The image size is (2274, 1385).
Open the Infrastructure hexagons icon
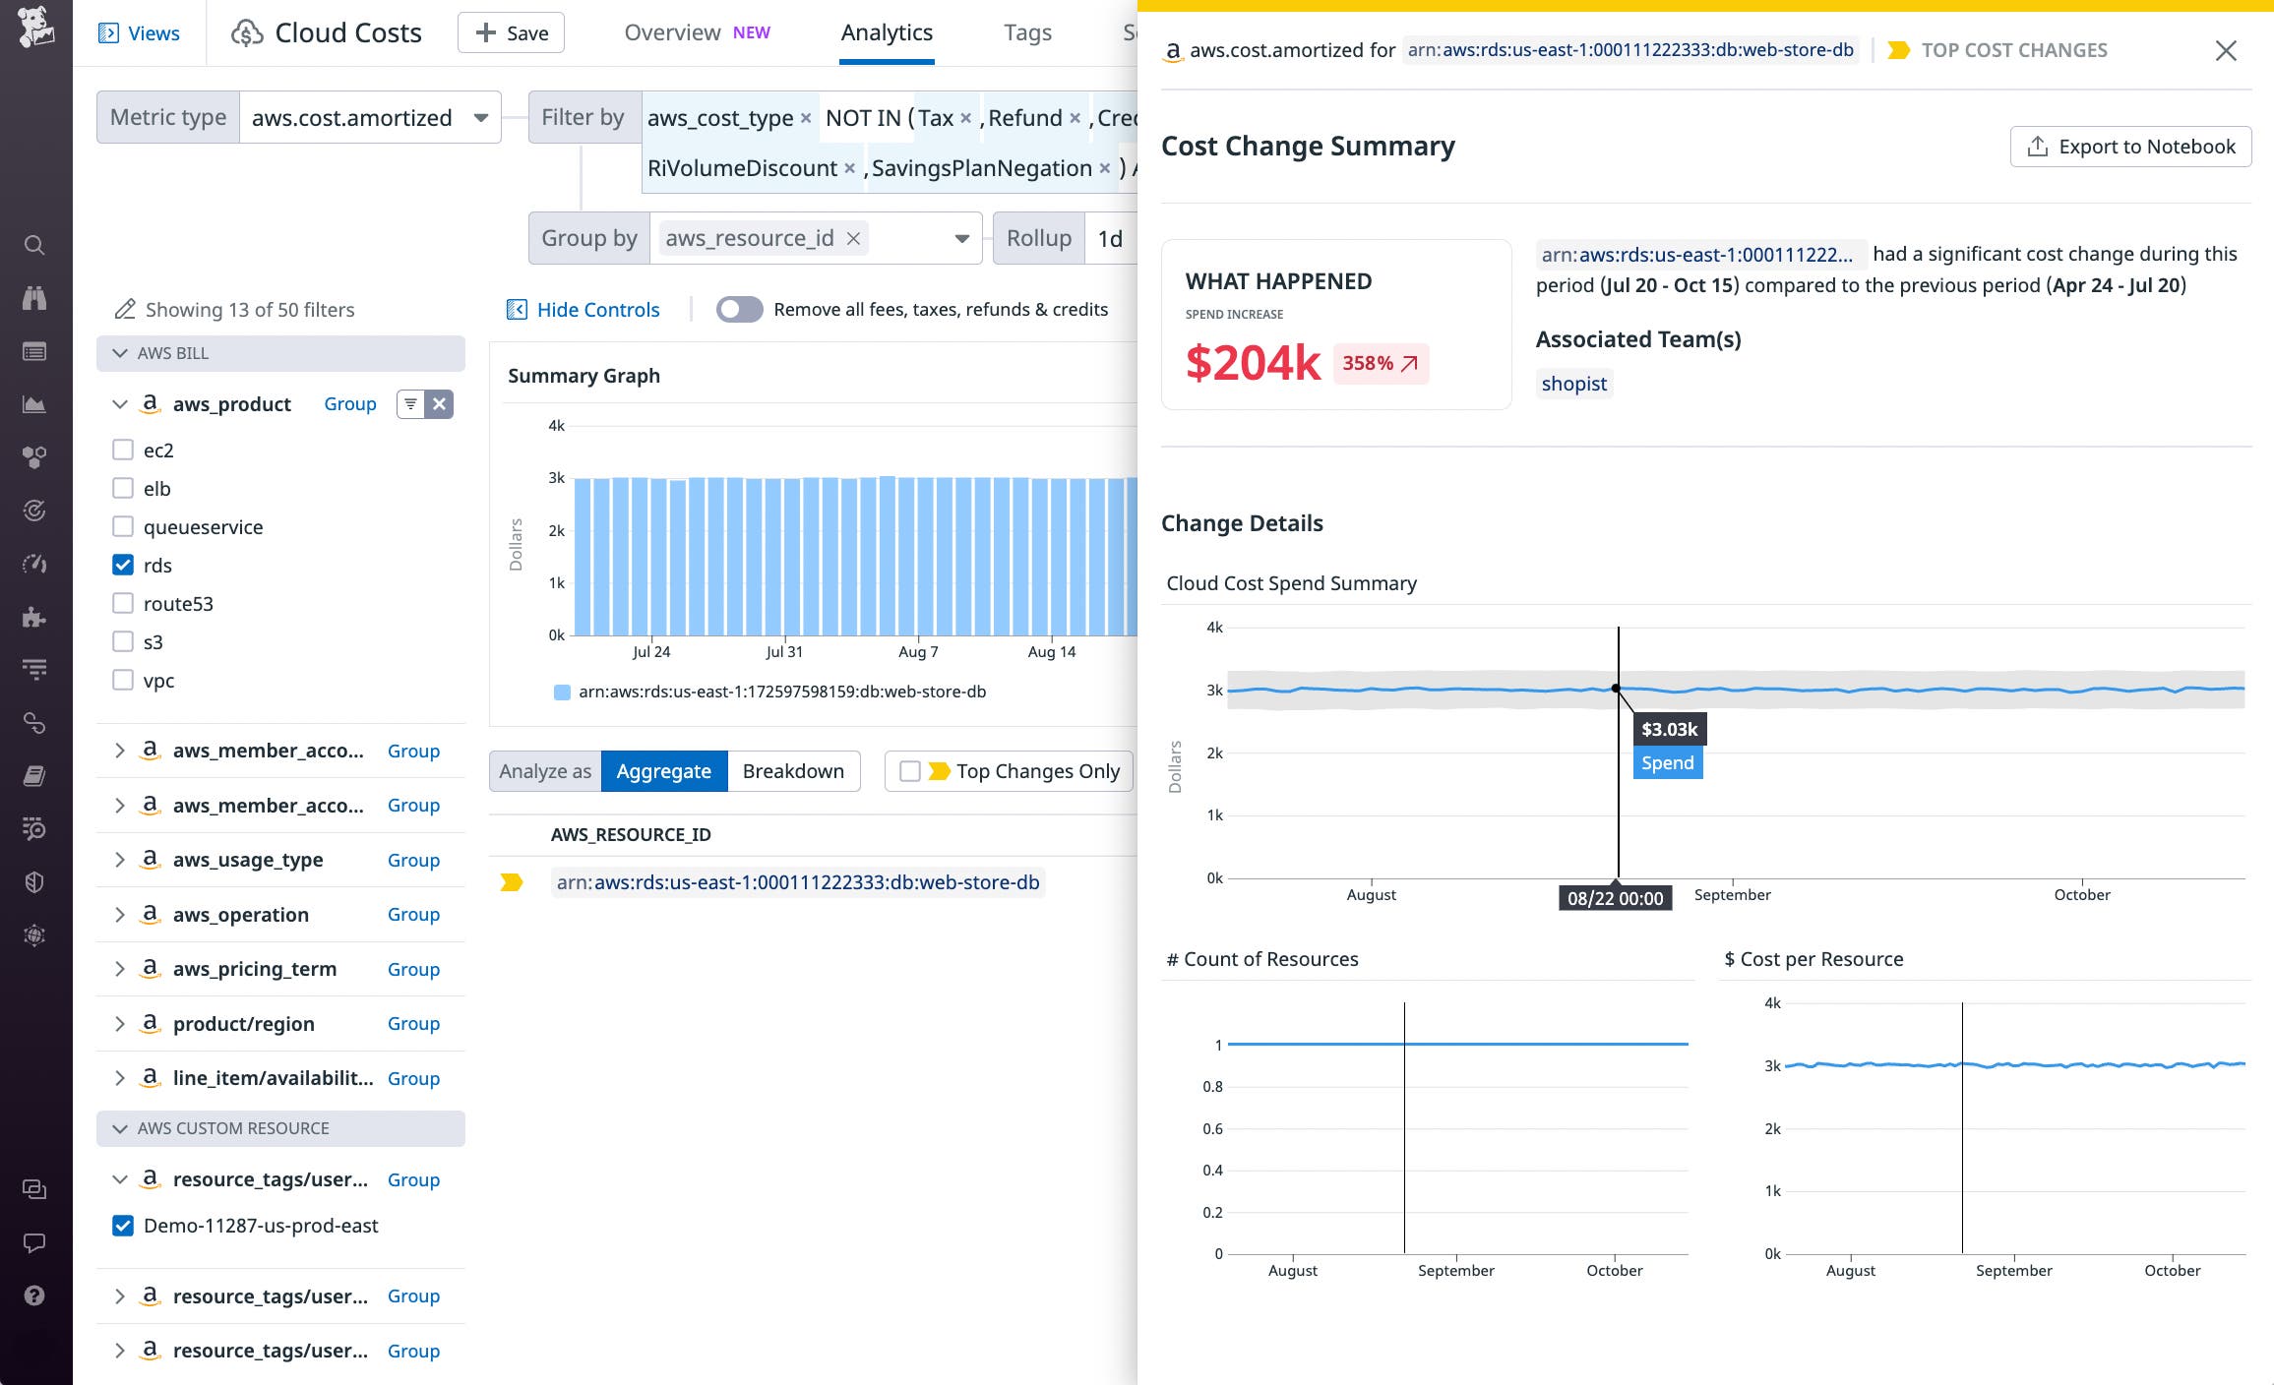coord(34,455)
